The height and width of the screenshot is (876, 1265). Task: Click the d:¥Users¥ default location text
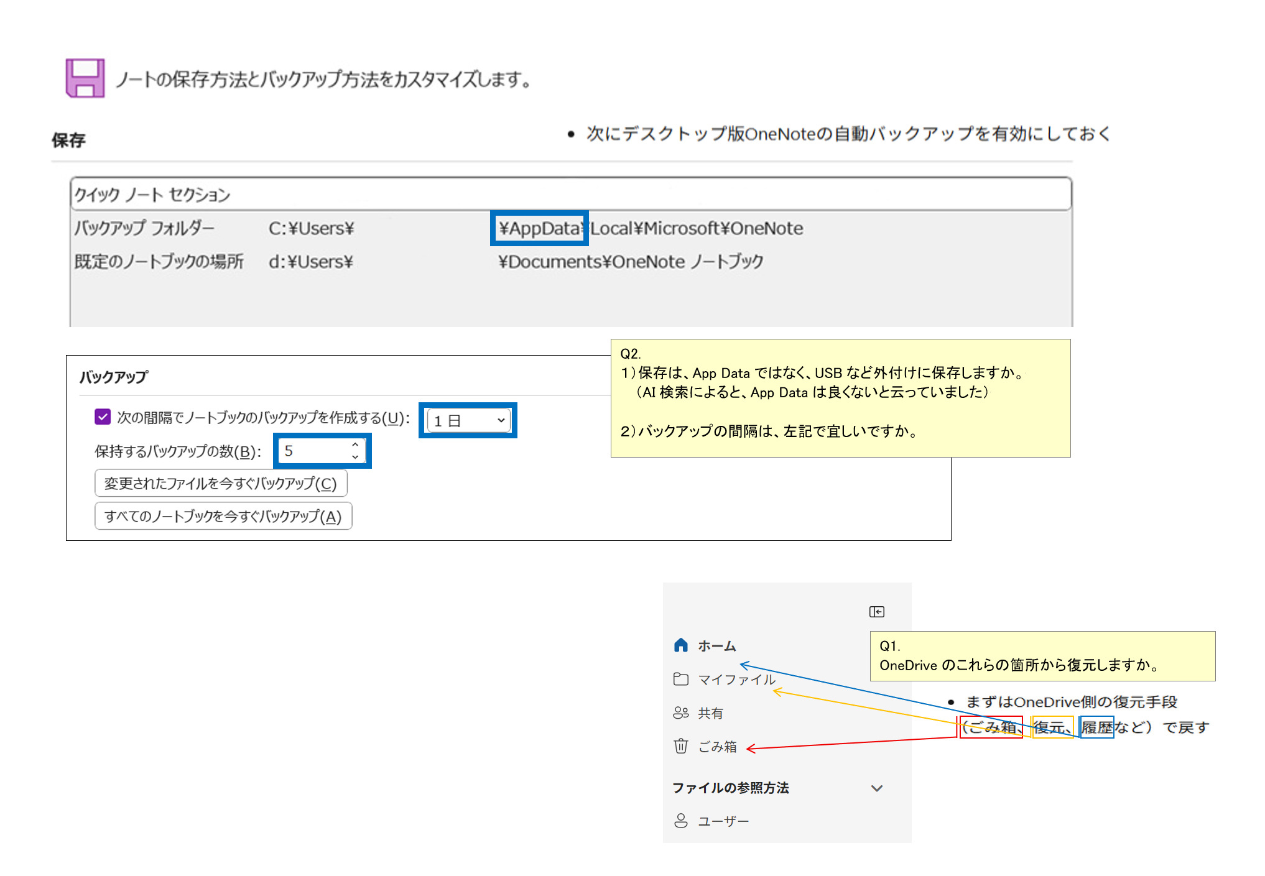pos(311,262)
